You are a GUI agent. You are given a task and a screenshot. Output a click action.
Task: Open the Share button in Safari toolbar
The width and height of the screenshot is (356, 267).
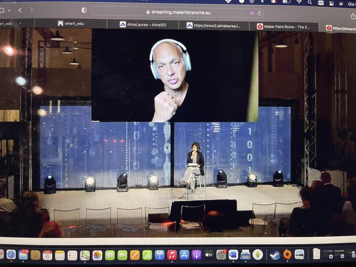click(x=353, y=16)
